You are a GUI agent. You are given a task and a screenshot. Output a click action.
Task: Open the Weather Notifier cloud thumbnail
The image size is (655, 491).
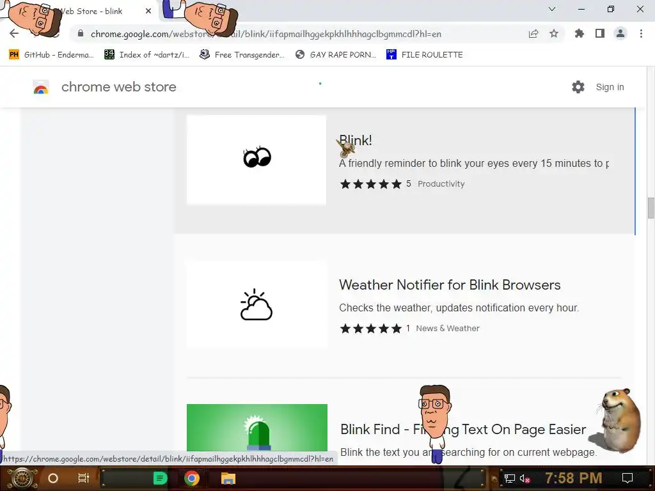point(256,304)
